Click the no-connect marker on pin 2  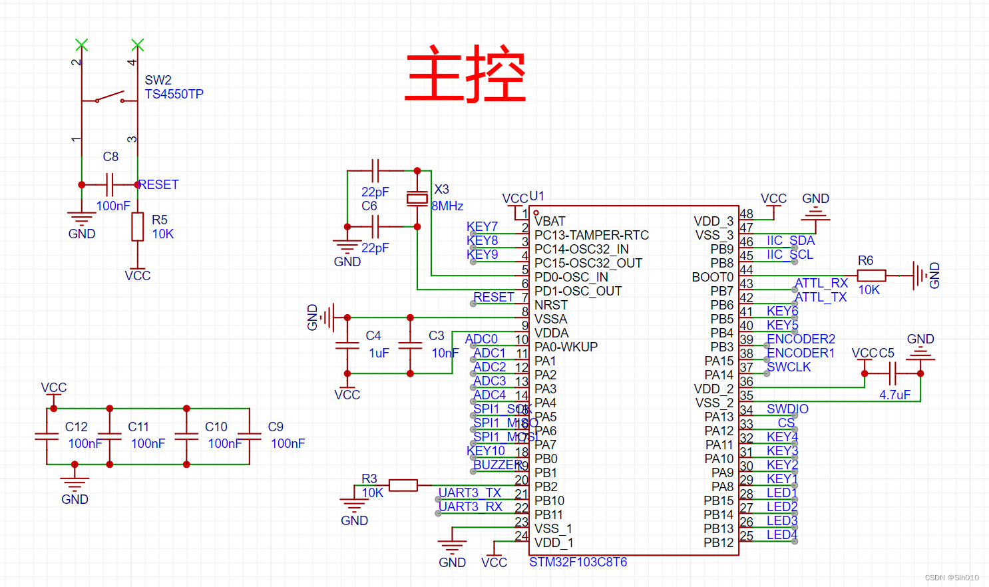tap(82, 46)
